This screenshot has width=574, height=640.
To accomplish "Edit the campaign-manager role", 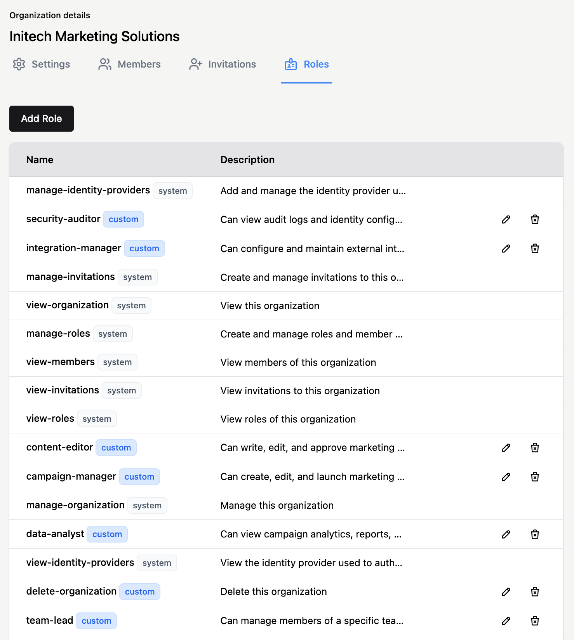I will 506,477.
